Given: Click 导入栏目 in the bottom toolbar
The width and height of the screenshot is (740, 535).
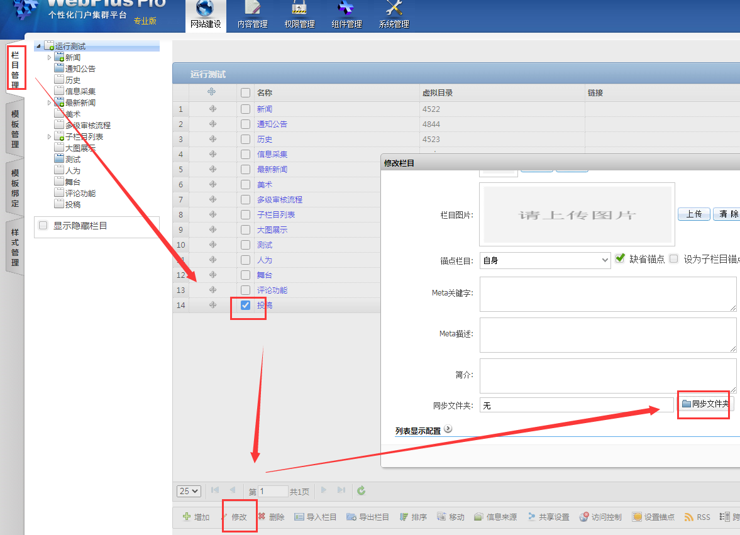Looking at the screenshot, I should (316, 517).
